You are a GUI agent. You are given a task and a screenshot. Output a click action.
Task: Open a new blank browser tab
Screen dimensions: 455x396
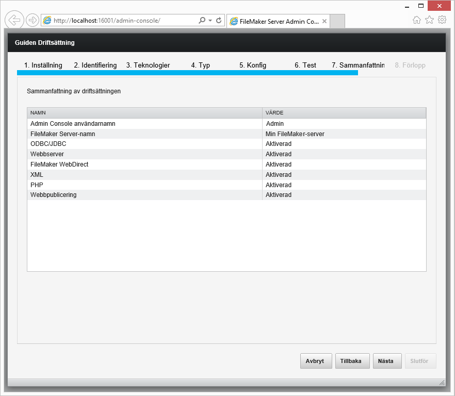pos(337,21)
